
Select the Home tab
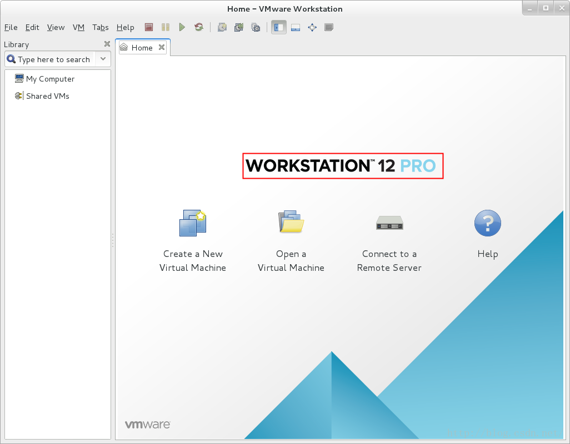[x=142, y=48]
